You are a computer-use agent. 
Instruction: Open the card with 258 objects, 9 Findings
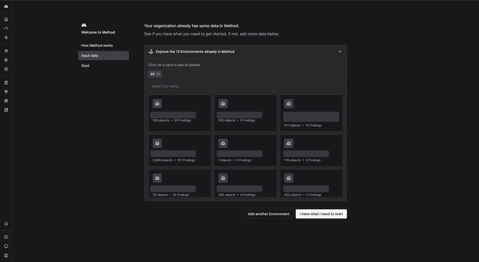tap(246, 184)
